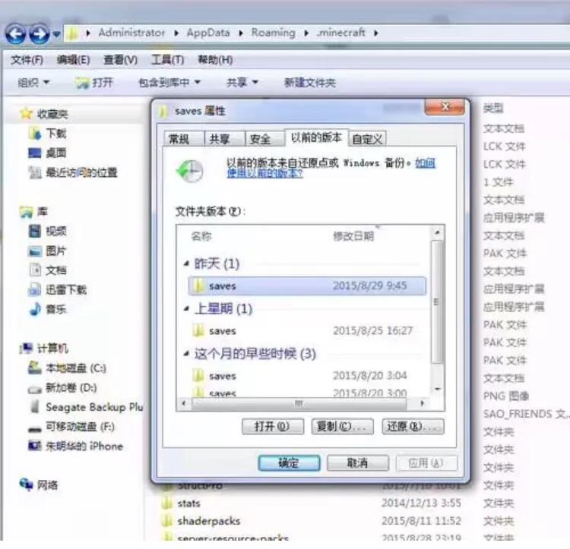The height and width of the screenshot is (549, 570).
Task: Click the Music library icon
Action: tap(35, 309)
